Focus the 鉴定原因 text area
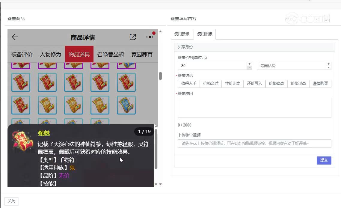Viewport: 341px width, 208px height. [x=254, y=108]
